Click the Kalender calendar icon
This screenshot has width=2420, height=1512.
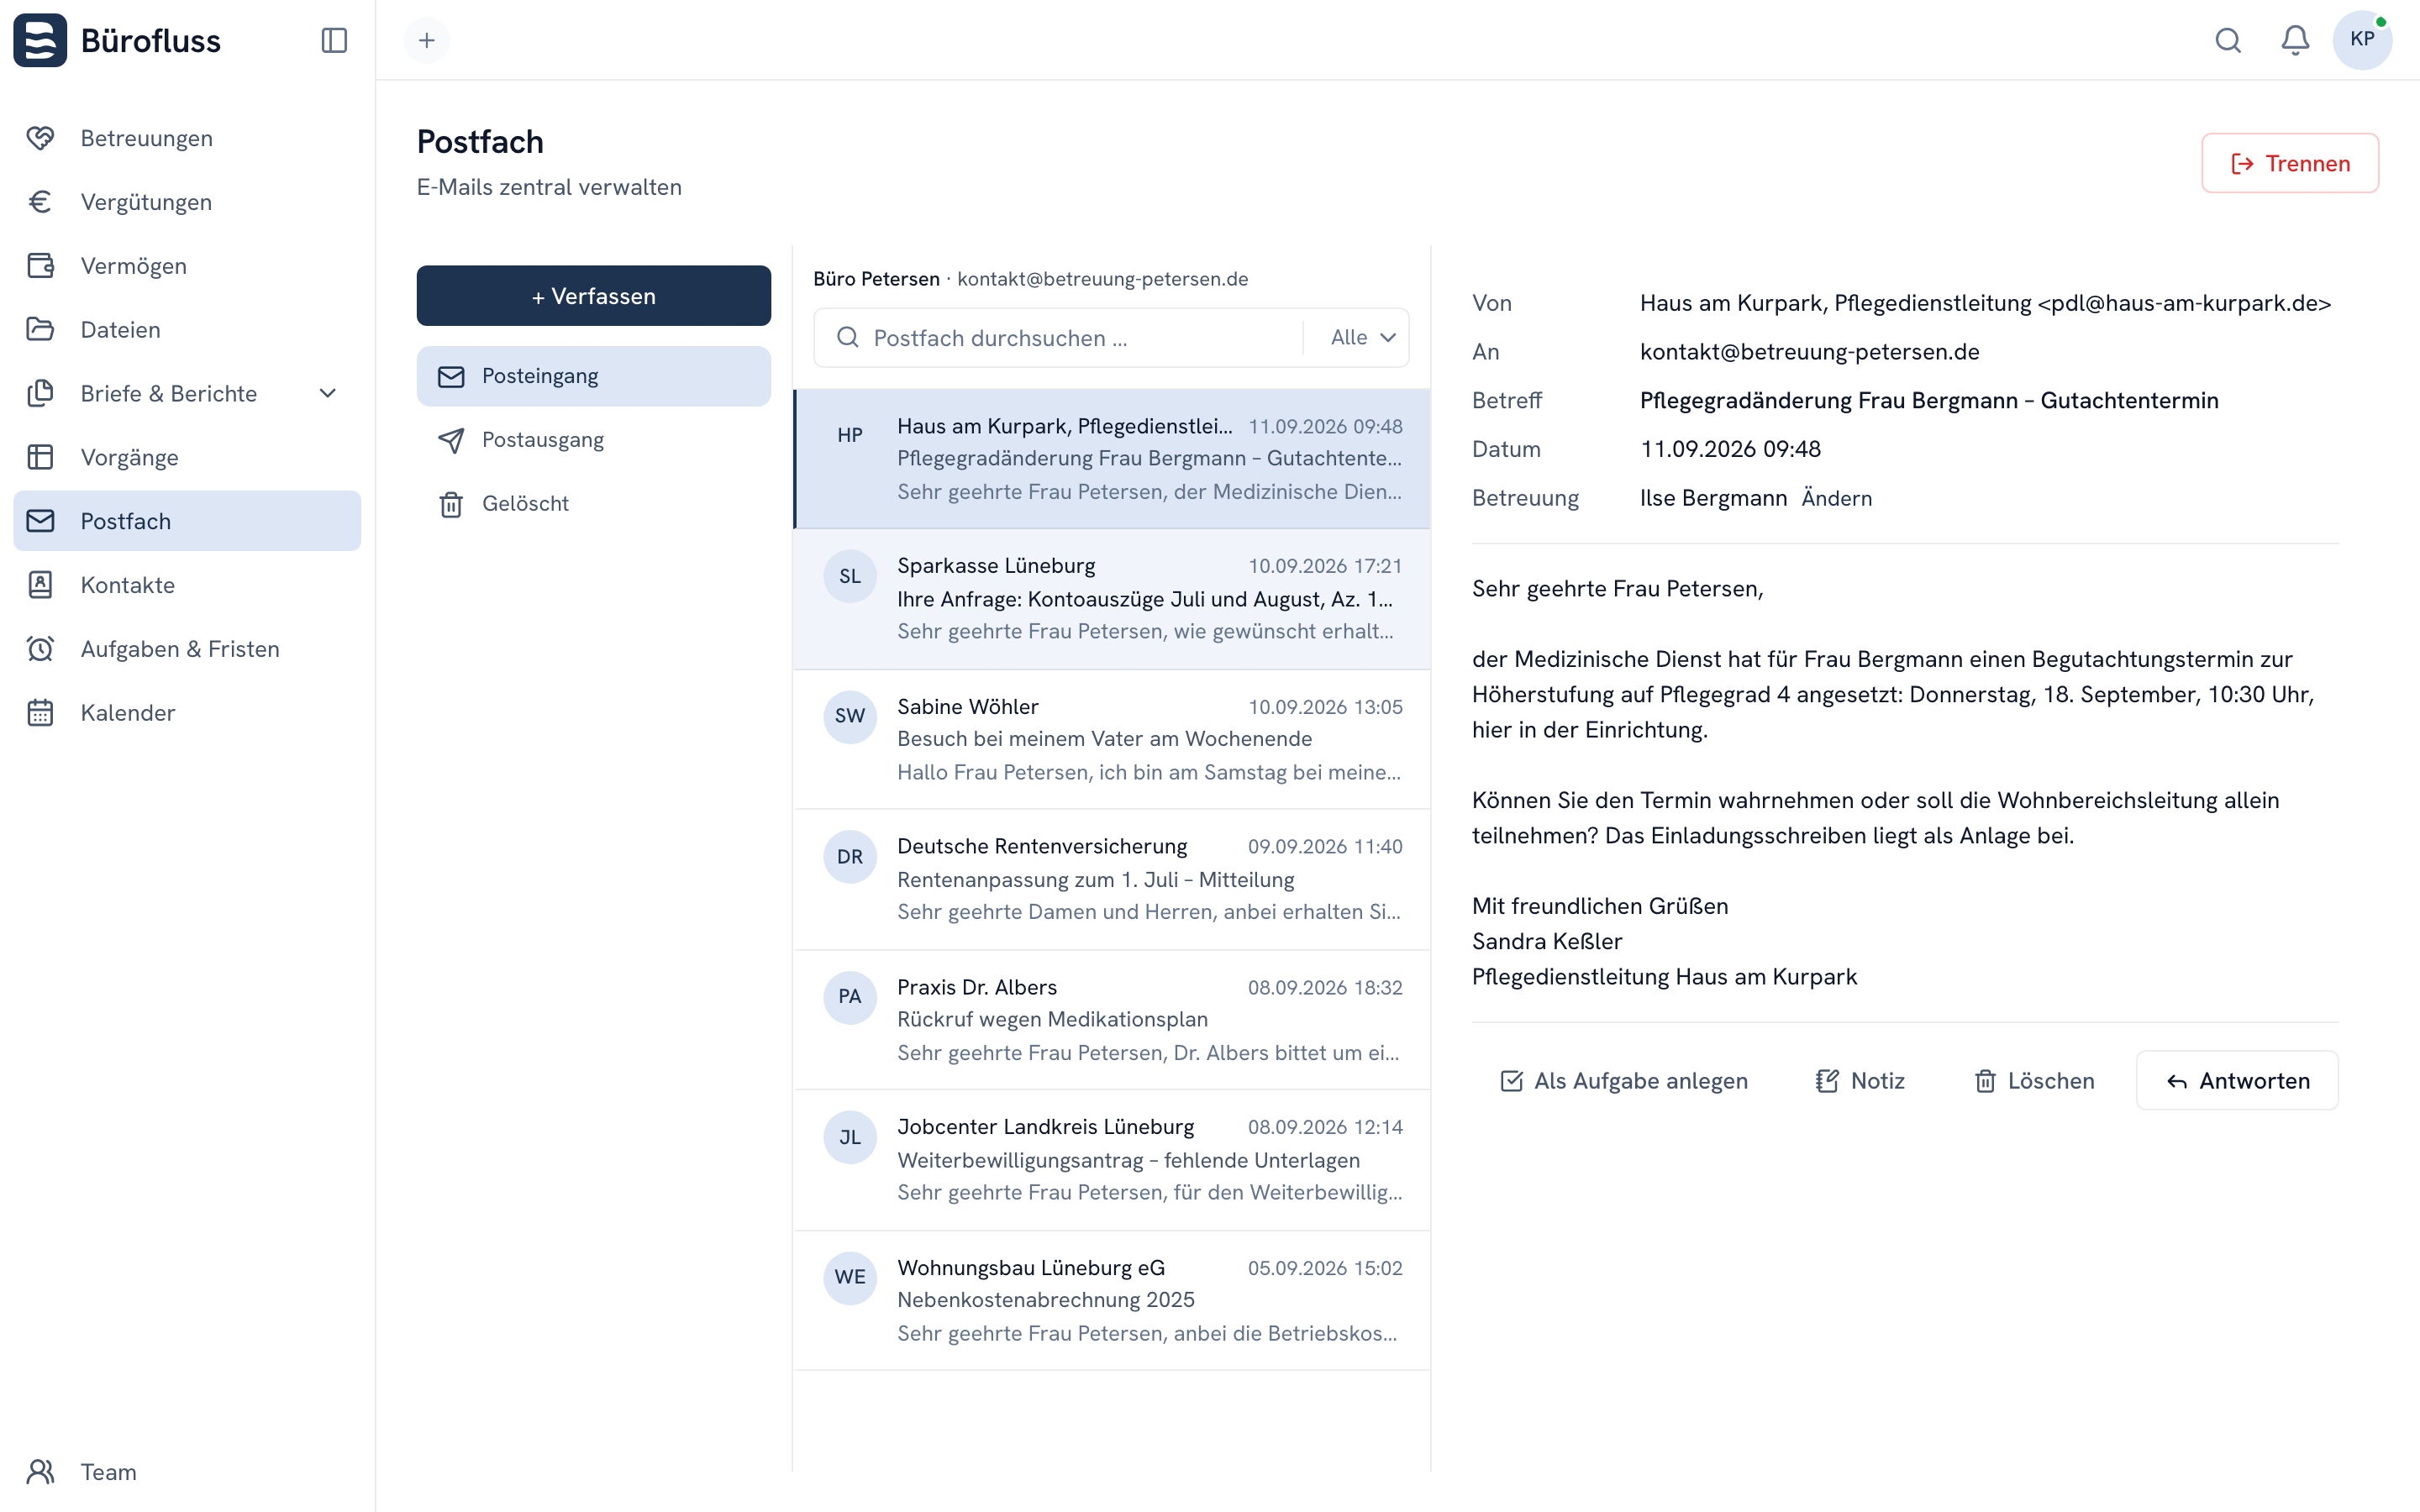tap(40, 713)
